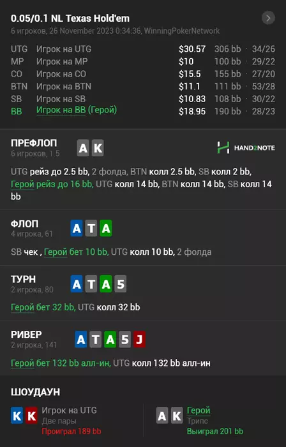
Task: Click the 5 card in the turn row
Action: (x=121, y=284)
